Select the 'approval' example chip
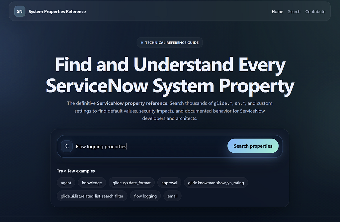 [x=169, y=183]
